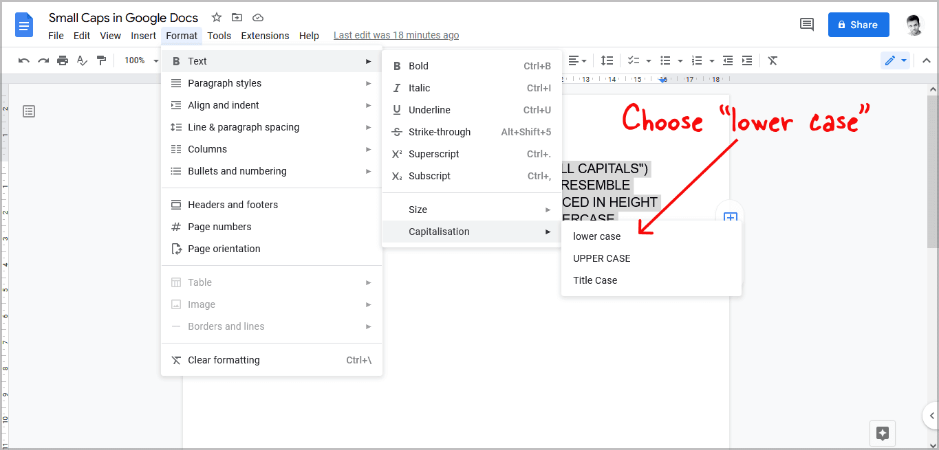Click the line spacing icon
This screenshot has height=450, width=939.
[x=607, y=60]
